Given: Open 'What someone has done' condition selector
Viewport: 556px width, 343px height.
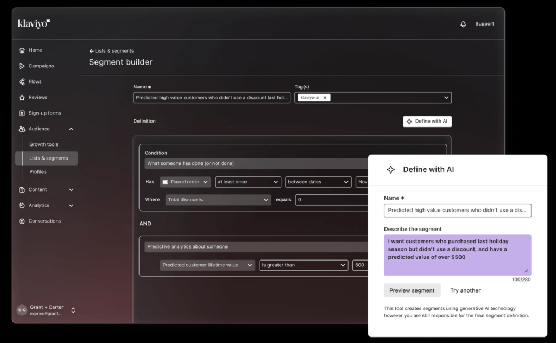Looking at the screenshot, I should [256, 163].
